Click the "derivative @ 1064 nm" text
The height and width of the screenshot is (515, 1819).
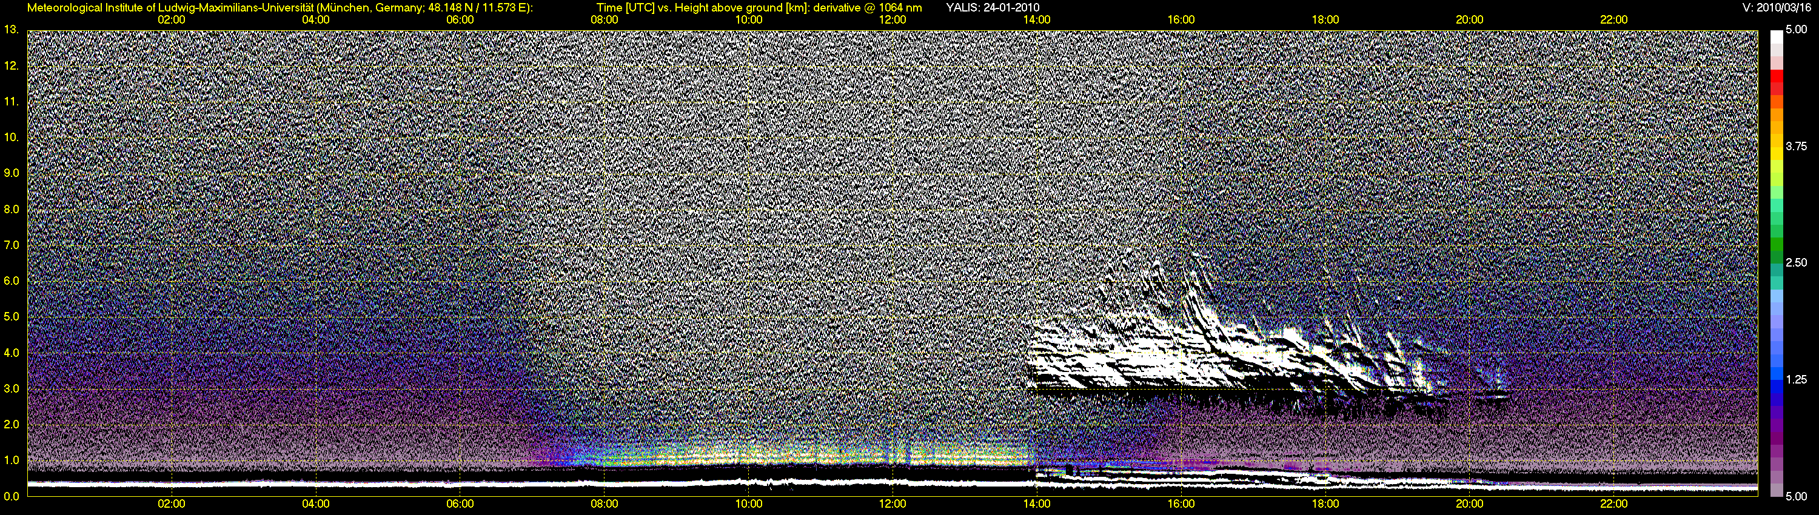point(868,8)
